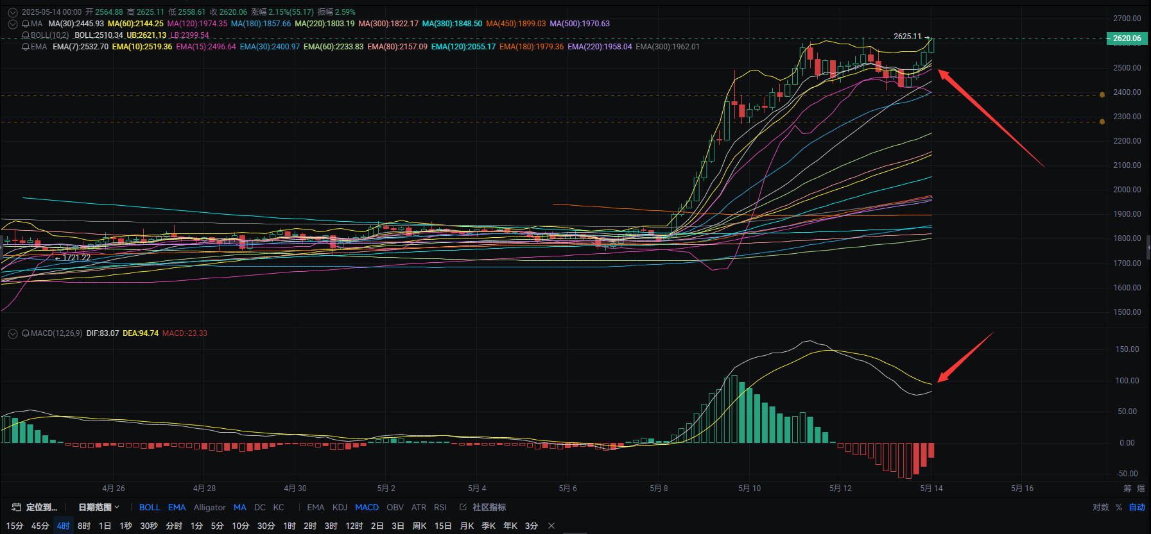
Task: Click the MA(30):2445.93 legend value
Action: point(76,24)
